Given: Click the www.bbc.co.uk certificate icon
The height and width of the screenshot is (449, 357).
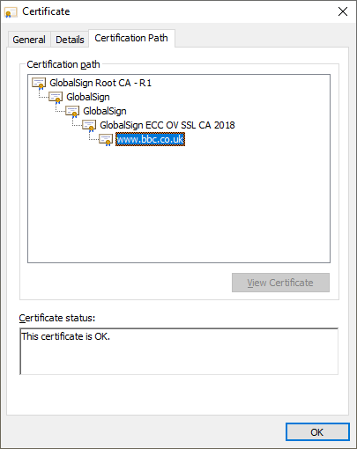Looking at the screenshot, I should point(106,140).
